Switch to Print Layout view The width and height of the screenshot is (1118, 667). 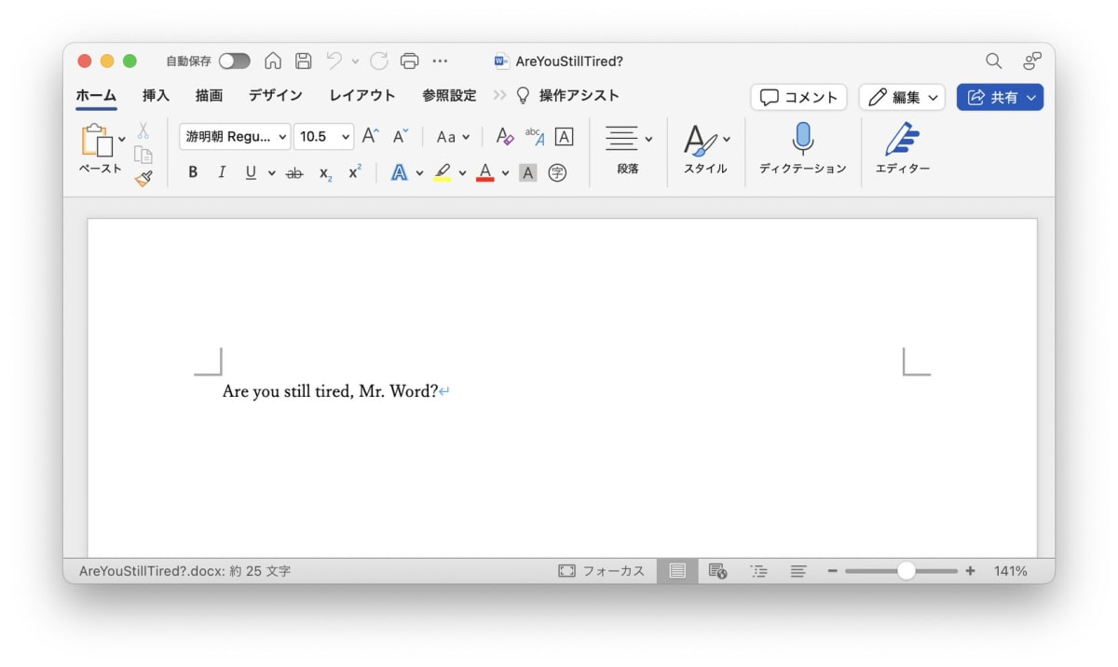coord(677,571)
